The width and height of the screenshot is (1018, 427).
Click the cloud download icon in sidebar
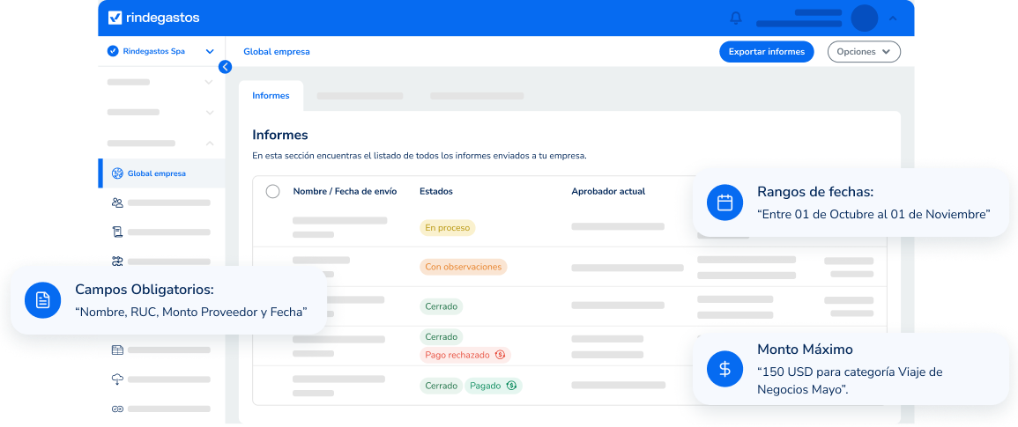pos(117,379)
